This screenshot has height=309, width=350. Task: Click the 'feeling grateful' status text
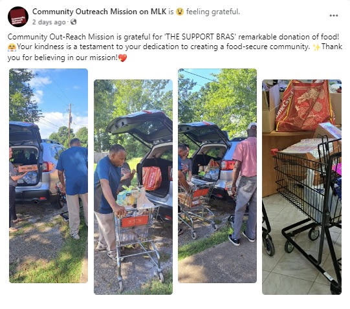(x=213, y=12)
